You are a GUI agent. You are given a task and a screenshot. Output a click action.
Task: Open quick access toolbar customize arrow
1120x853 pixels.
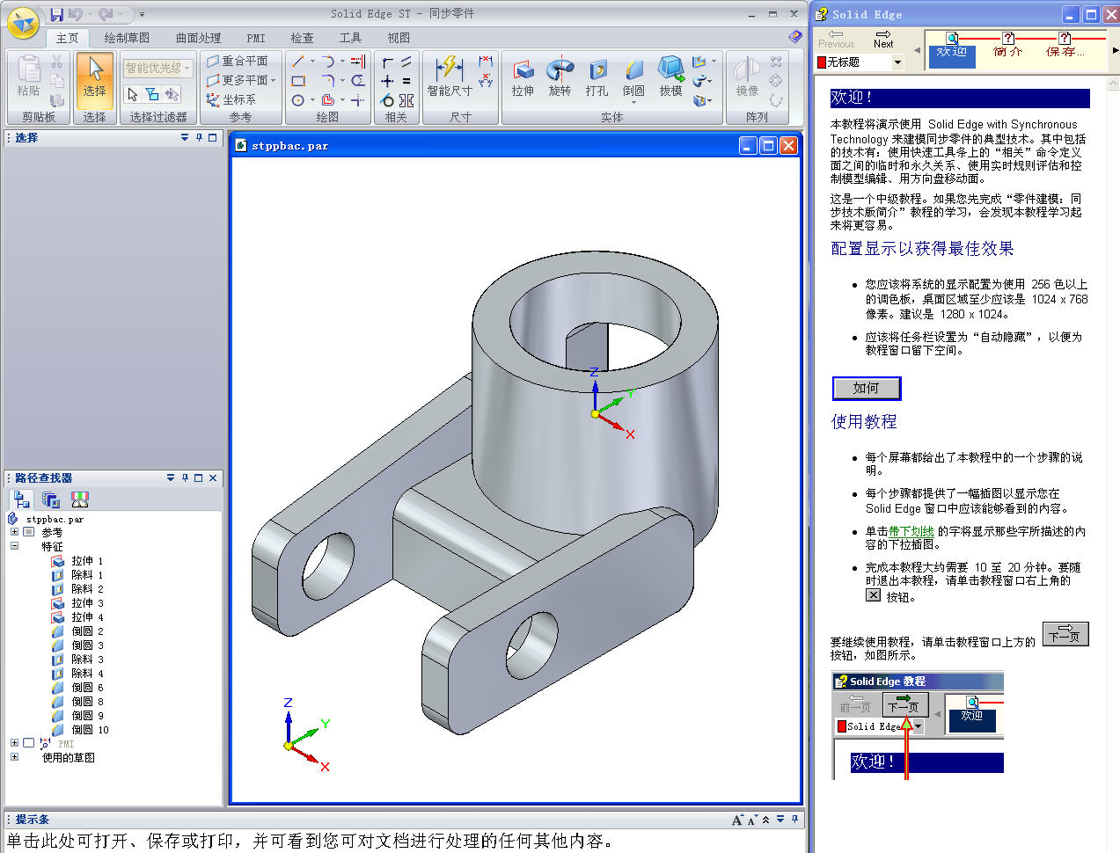pos(142,15)
